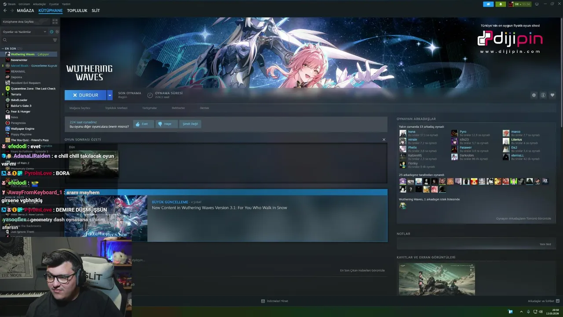Open the Oyunlar menu

[x=54, y=4]
